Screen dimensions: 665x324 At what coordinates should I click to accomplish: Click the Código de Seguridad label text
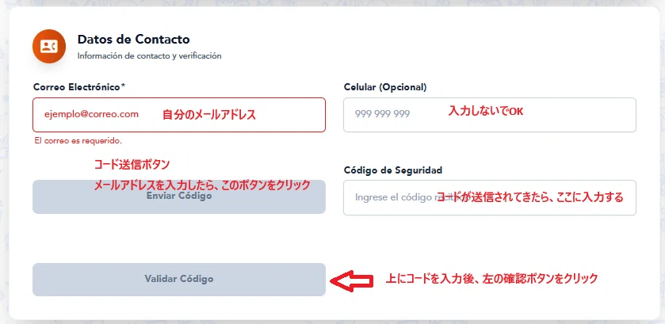392,170
